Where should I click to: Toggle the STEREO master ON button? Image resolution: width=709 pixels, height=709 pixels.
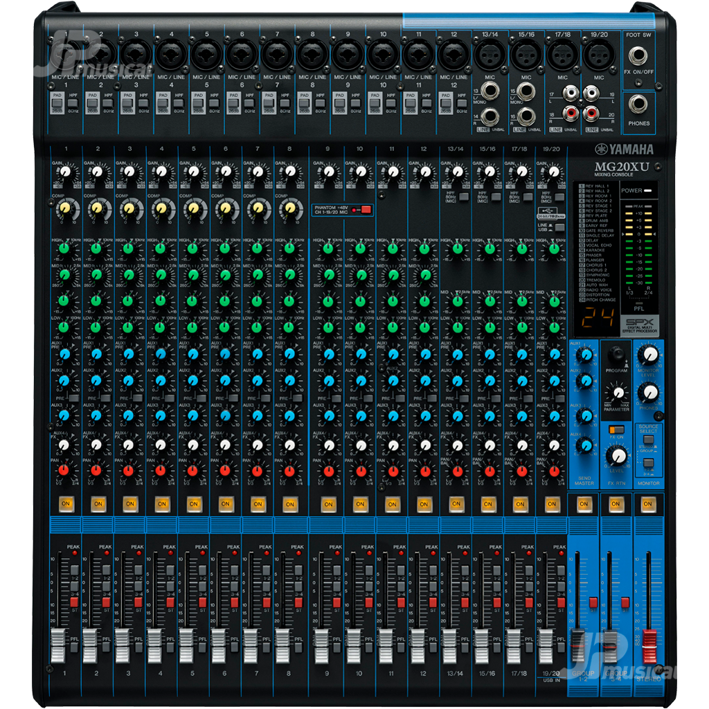click(x=647, y=504)
